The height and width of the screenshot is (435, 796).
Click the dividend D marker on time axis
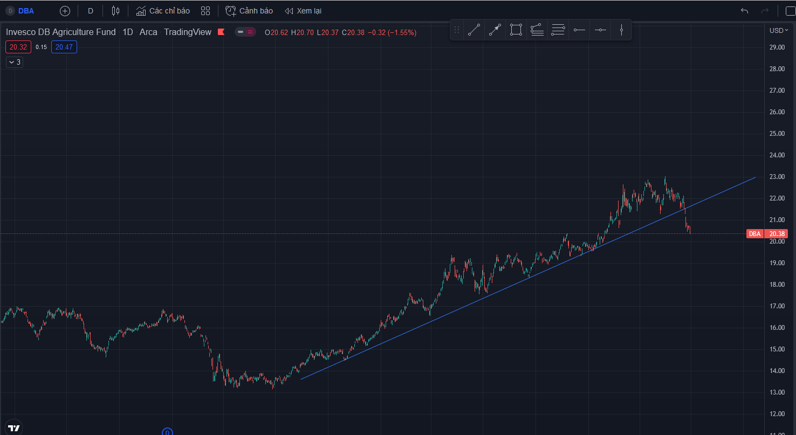[168, 432]
